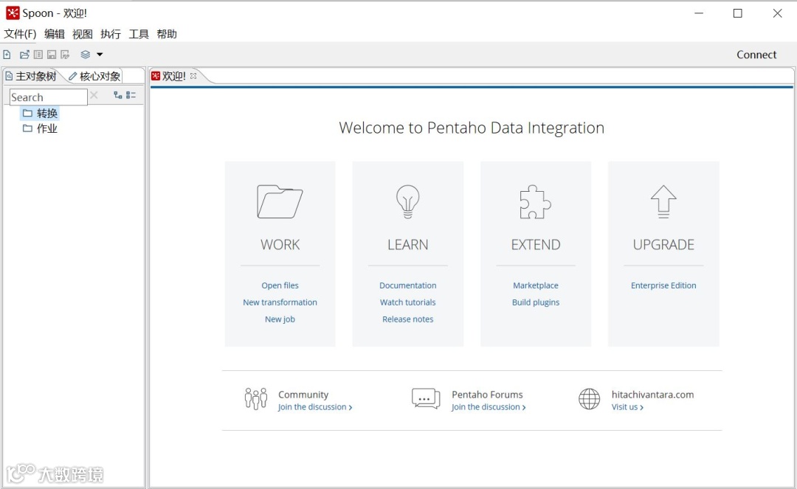The width and height of the screenshot is (797, 489).
Task: Open the Watch tutorials link
Action: (x=407, y=302)
